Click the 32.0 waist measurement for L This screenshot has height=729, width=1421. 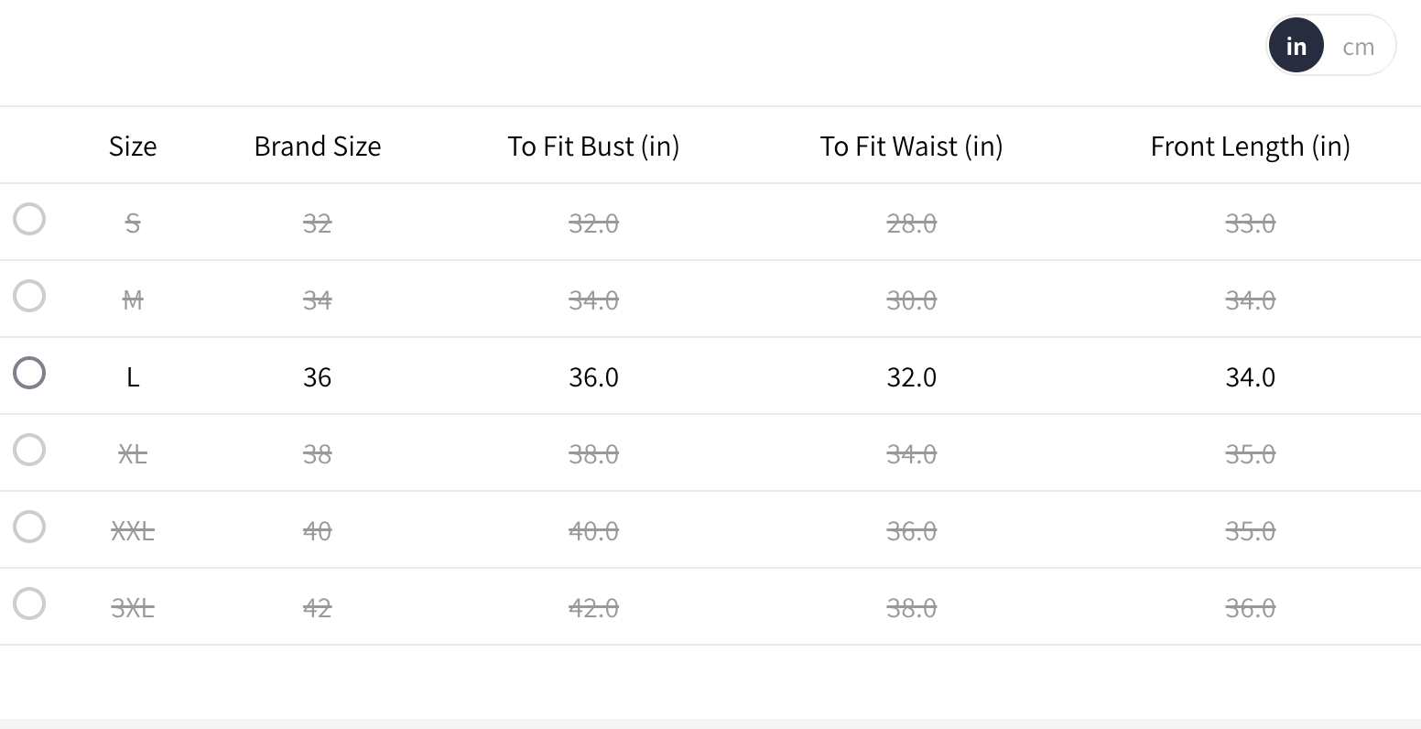[911, 377]
